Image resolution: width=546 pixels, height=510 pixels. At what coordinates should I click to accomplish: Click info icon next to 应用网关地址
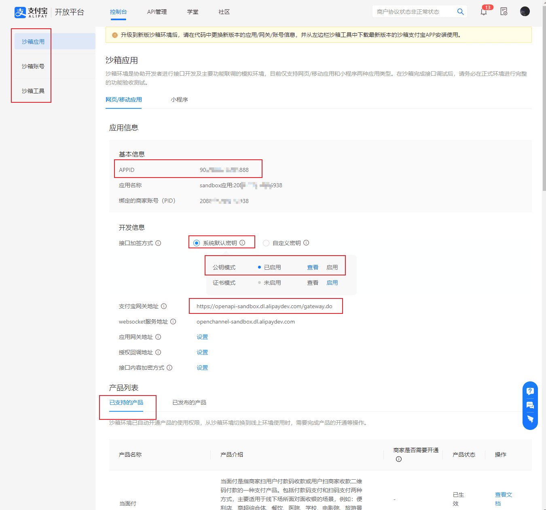tap(158, 337)
